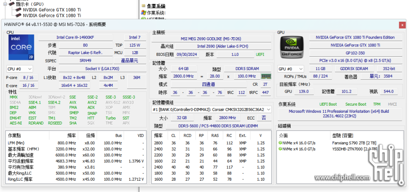Viewport: 410px width, 192px height.
Task: Click the DDR5 SDRAM memory type field
Action: click(x=247, y=68)
